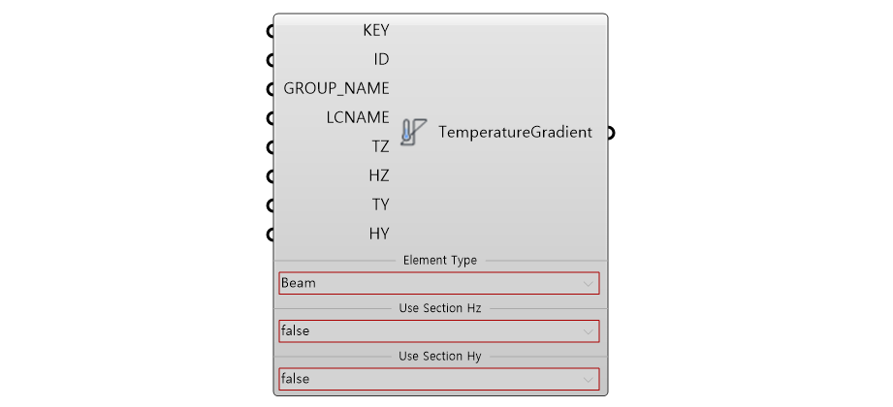Click the KEY input connector grip
The height and width of the screenshot is (407, 893).
[271, 31]
